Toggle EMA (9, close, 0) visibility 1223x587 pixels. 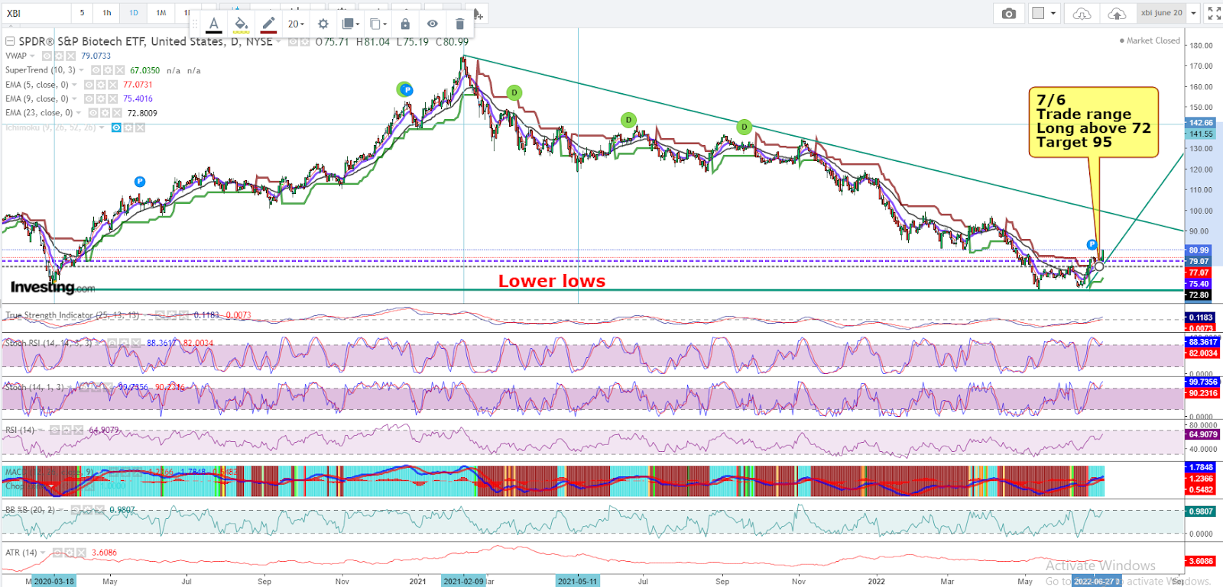(89, 98)
